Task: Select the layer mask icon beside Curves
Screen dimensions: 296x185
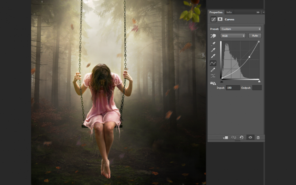Action: pyautogui.click(x=220, y=19)
